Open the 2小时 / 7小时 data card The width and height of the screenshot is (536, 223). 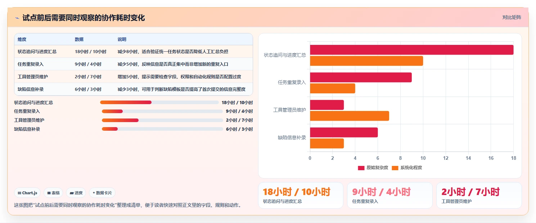click(479, 195)
